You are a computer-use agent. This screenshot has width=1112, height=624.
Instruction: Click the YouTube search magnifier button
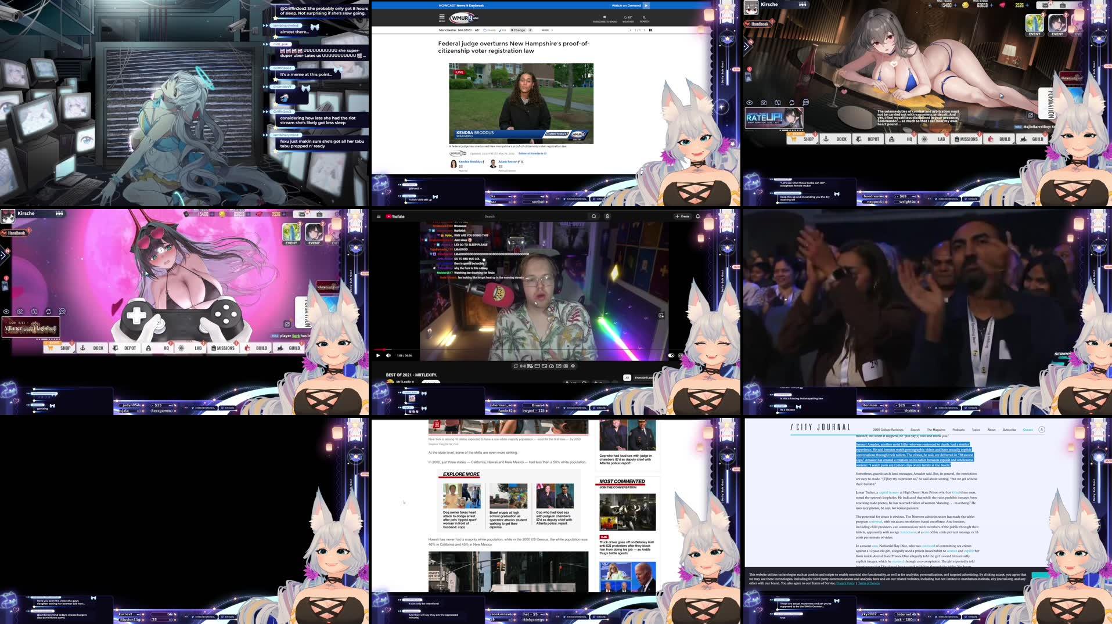(x=594, y=217)
